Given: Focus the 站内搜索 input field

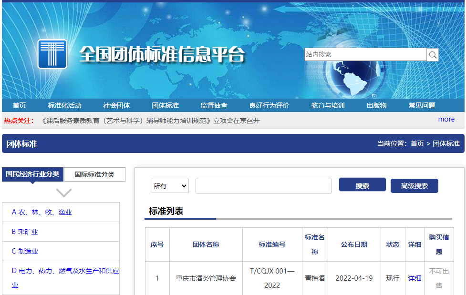Looking at the screenshot, I should pos(365,54).
